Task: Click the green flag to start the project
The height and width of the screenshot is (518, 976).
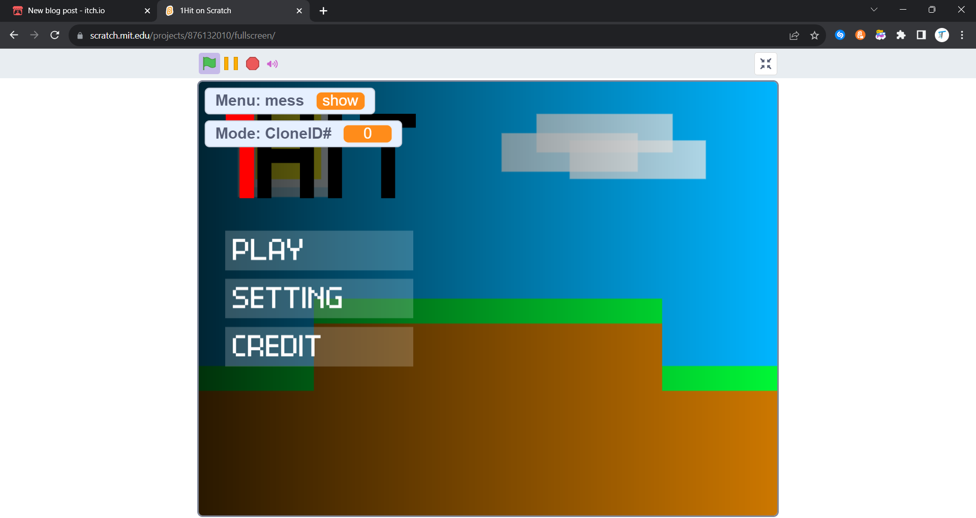Action: point(209,63)
